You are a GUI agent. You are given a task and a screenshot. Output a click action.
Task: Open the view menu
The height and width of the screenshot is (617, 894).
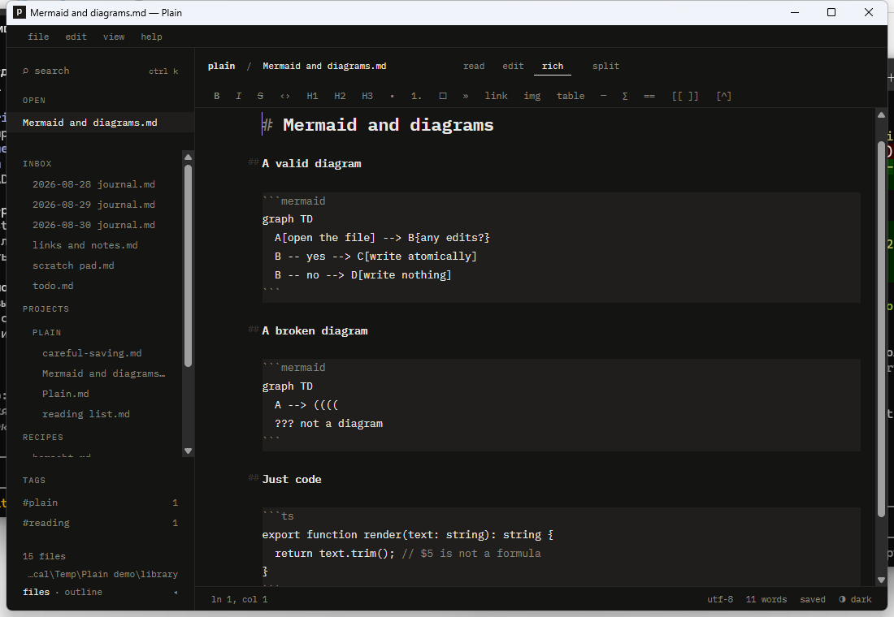pyautogui.click(x=114, y=37)
